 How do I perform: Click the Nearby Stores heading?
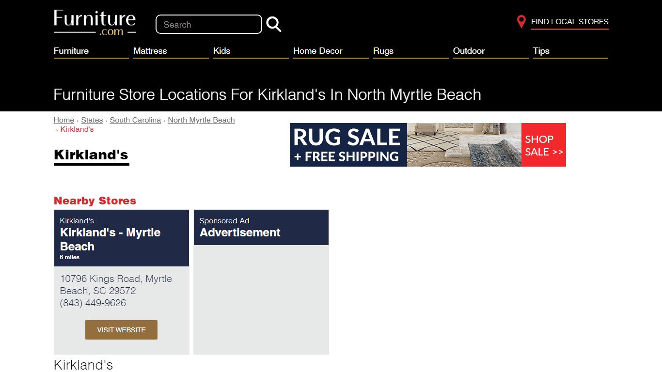[x=95, y=201]
